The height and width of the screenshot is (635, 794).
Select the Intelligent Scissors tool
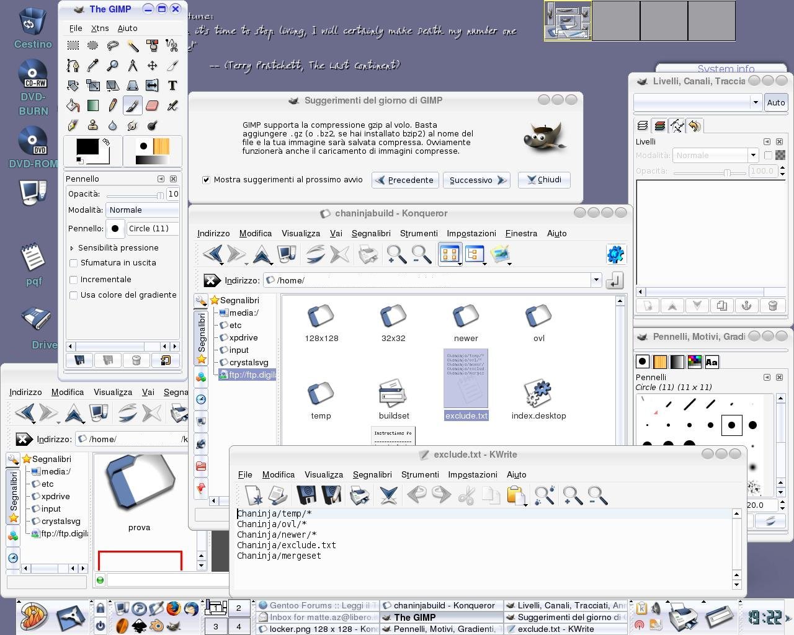(x=172, y=45)
